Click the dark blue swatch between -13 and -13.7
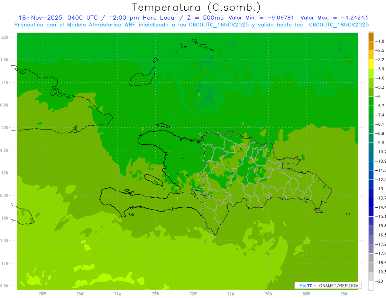 (371, 193)
